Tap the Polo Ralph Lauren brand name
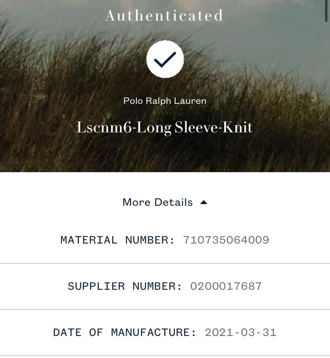 tap(165, 101)
